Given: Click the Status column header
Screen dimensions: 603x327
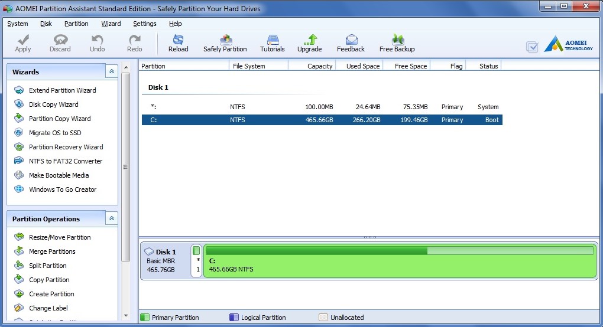Looking at the screenshot, I should (484, 66).
